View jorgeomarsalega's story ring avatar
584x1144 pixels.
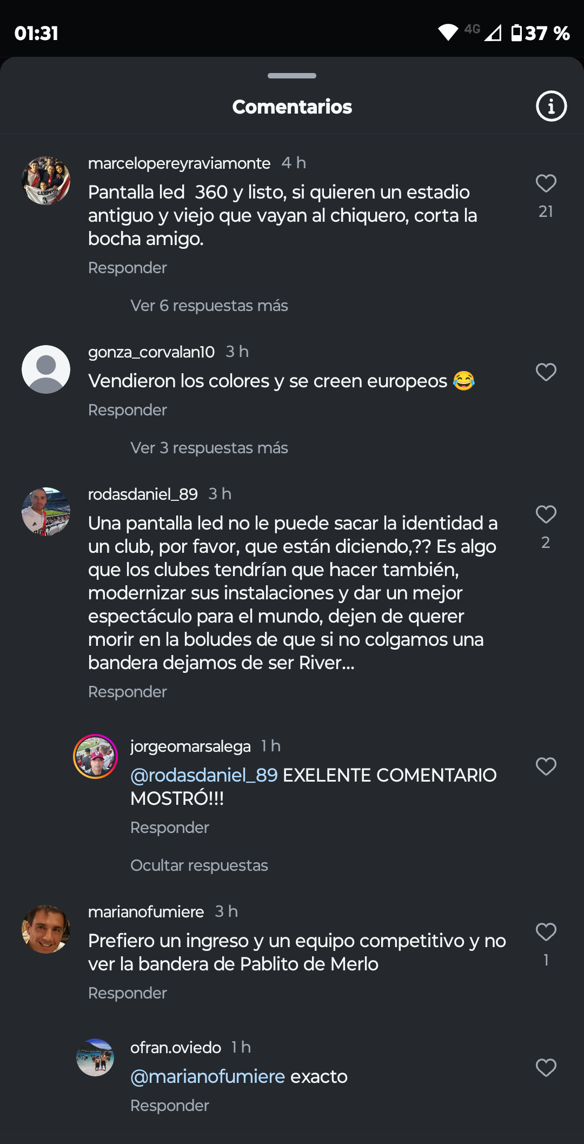coord(95,756)
